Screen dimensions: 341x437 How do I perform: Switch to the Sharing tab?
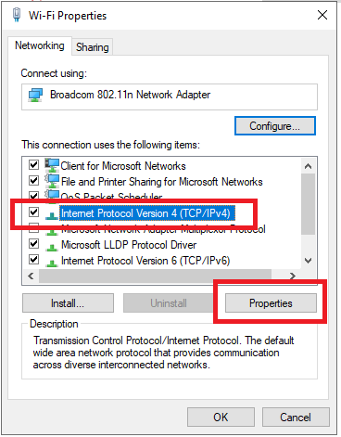93,47
